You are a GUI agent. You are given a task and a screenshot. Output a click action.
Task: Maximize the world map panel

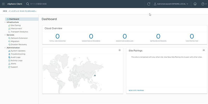[120, 50]
